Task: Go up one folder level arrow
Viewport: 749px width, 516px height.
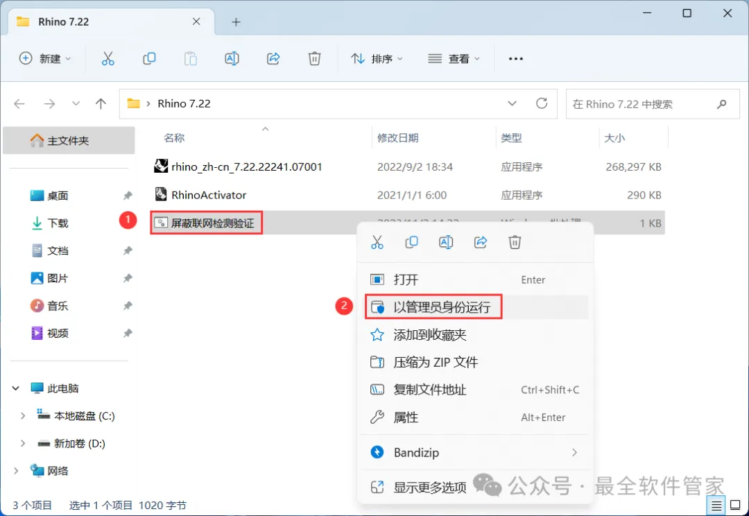Action: tap(101, 103)
